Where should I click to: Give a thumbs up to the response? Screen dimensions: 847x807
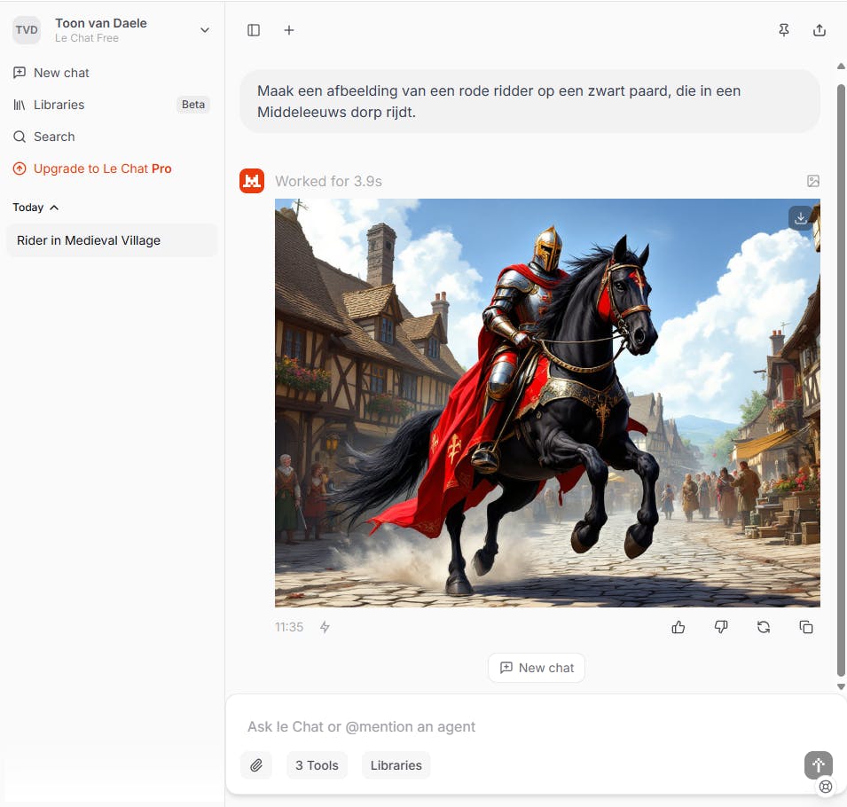coord(678,627)
